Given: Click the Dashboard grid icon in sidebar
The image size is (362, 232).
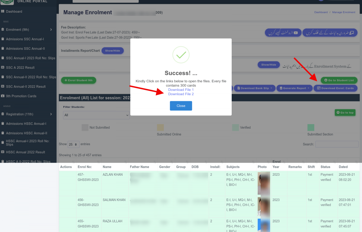Looking at the screenshot, I should 3,11.
